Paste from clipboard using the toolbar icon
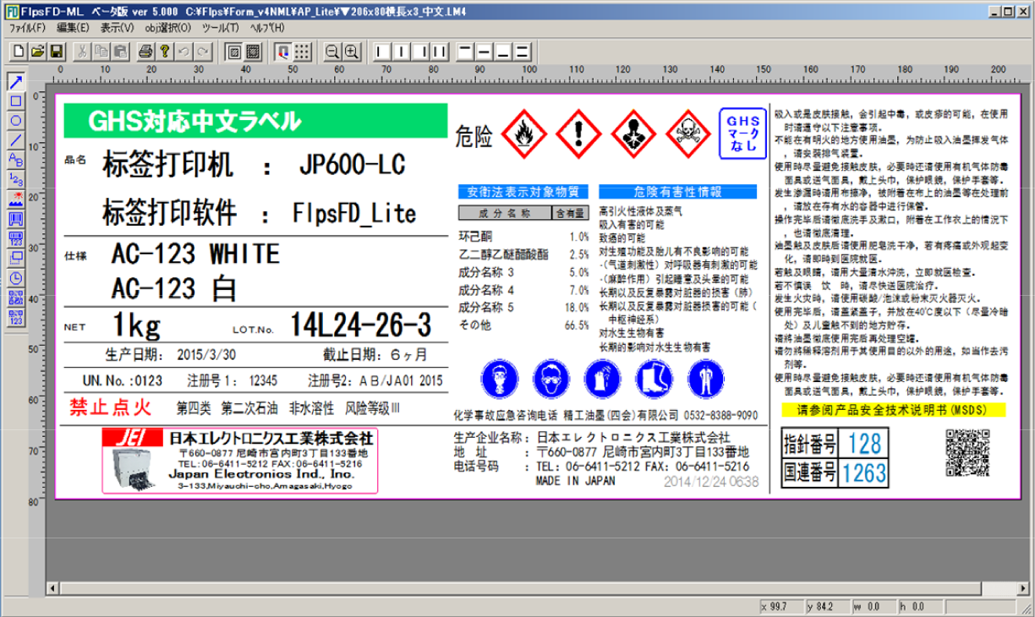This screenshot has width=1035, height=617. point(120,51)
